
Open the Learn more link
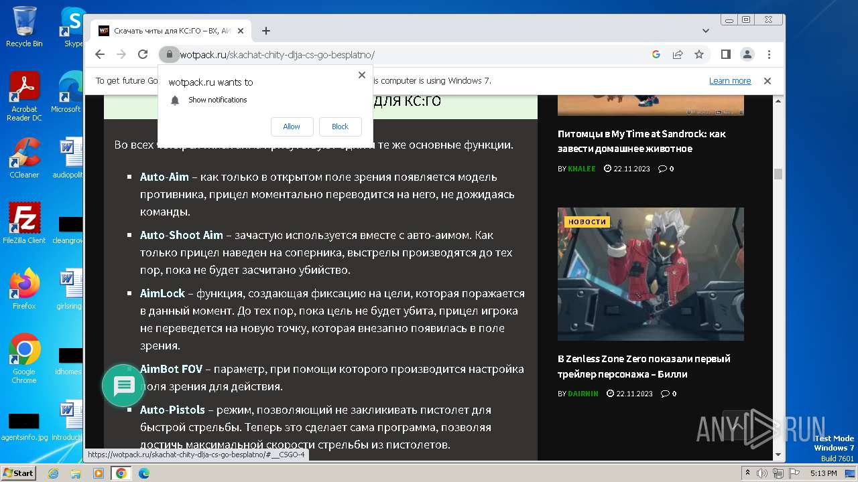click(x=730, y=81)
